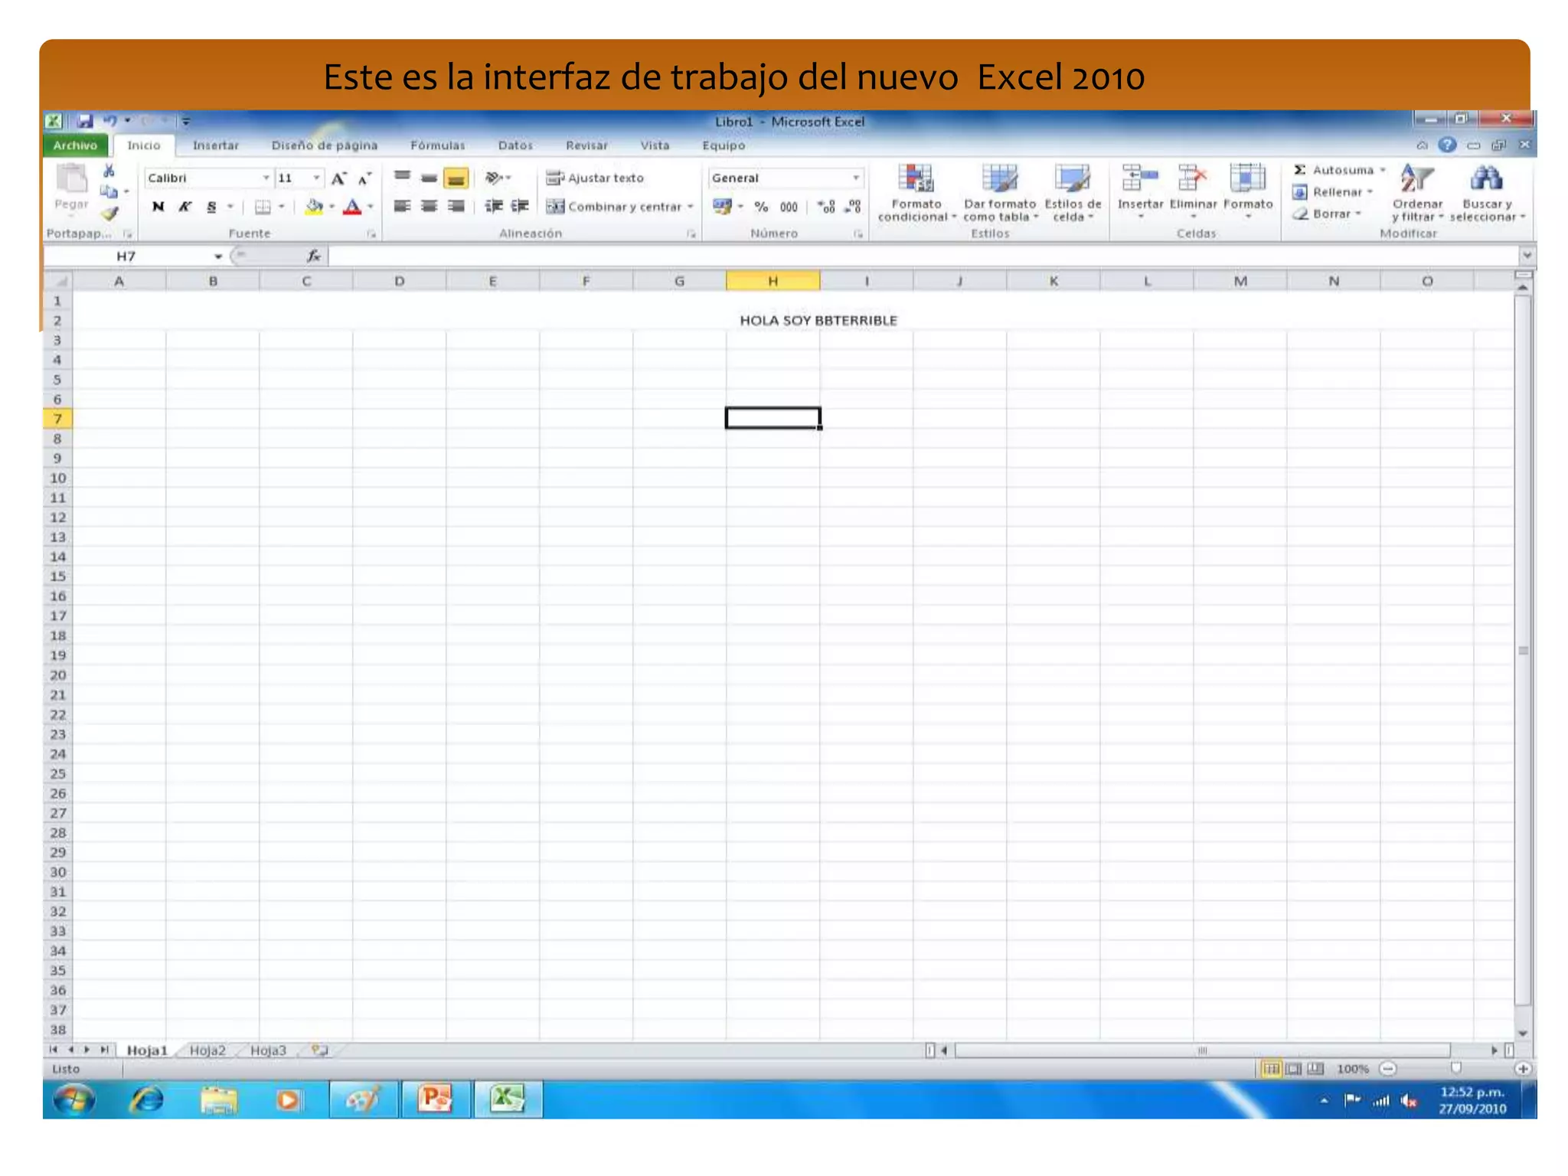Switch to the Revisar tab
Screen dimensions: 1568x1176
[586, 145]
